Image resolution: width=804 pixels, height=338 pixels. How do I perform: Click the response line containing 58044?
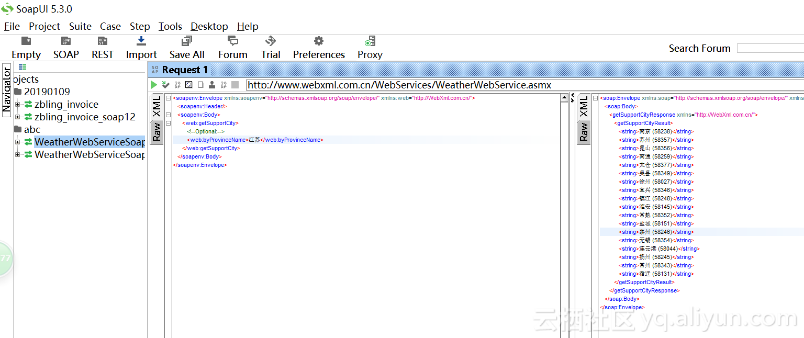coord(659,249)
